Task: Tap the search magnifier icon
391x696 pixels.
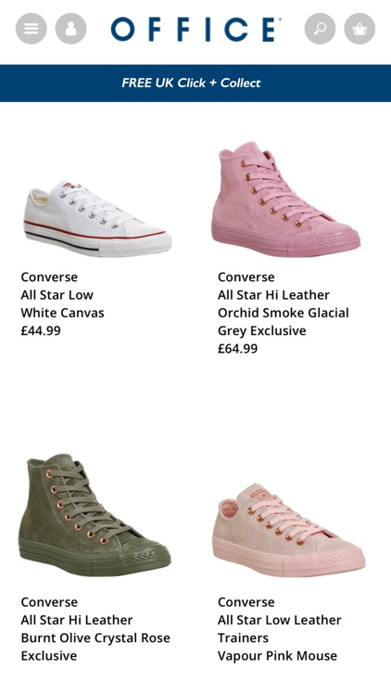Action: (x=320, y=29)
